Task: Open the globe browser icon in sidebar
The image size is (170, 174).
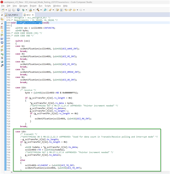Action: point(2,62)
